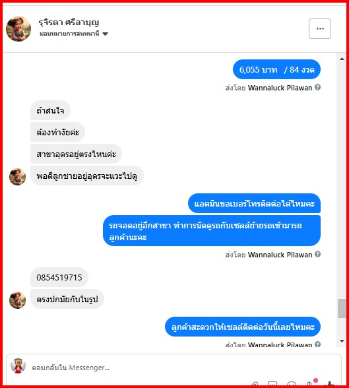The image size is (349, 388).
Task: Click in the Reply in Messenger field
Action: click(x=173, y=368)
